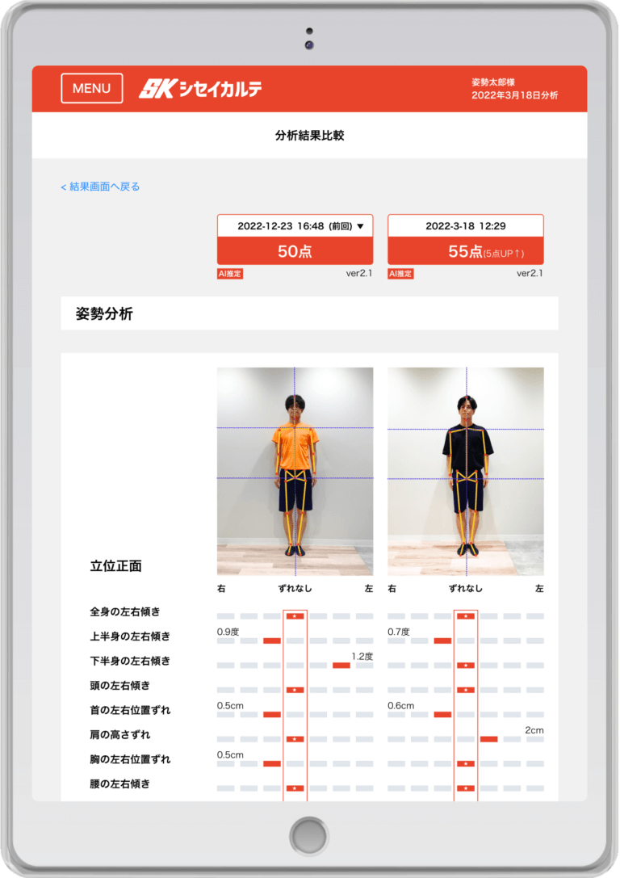
Task: Open the orange shirt posture photo
Action: 295,460
